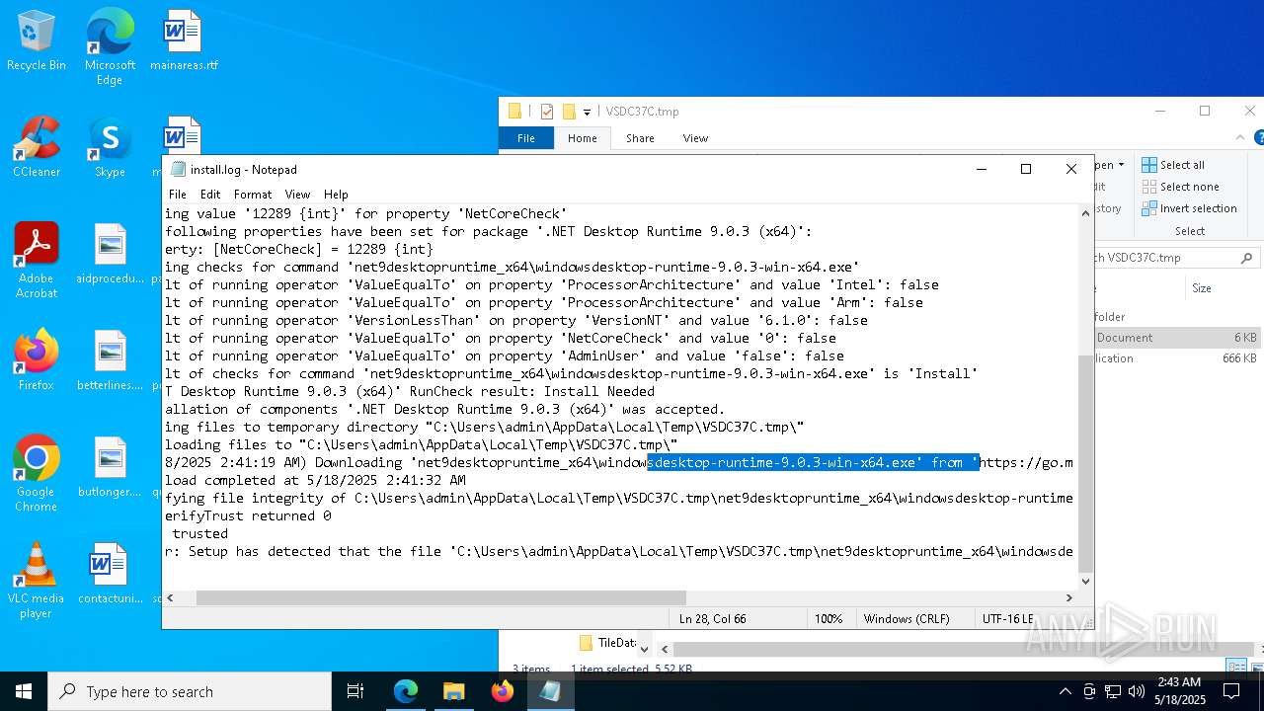
Task: Click the 'trusted' line in the log
Action: (x=200, y=533)
